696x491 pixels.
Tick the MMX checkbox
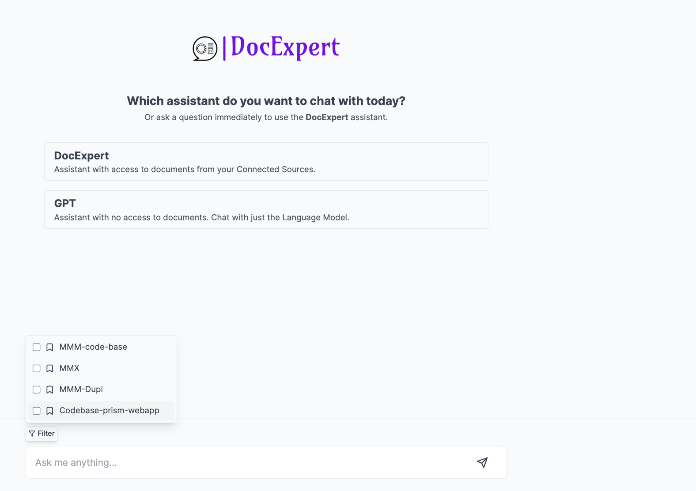point(37,369)
